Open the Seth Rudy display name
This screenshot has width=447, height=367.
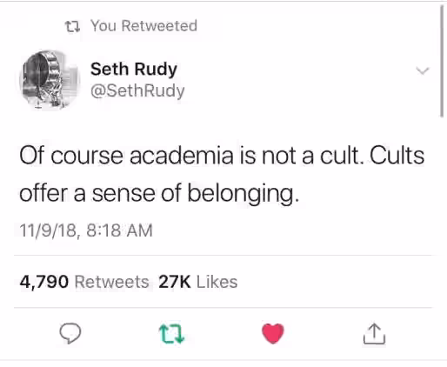[x=134, y=69]
